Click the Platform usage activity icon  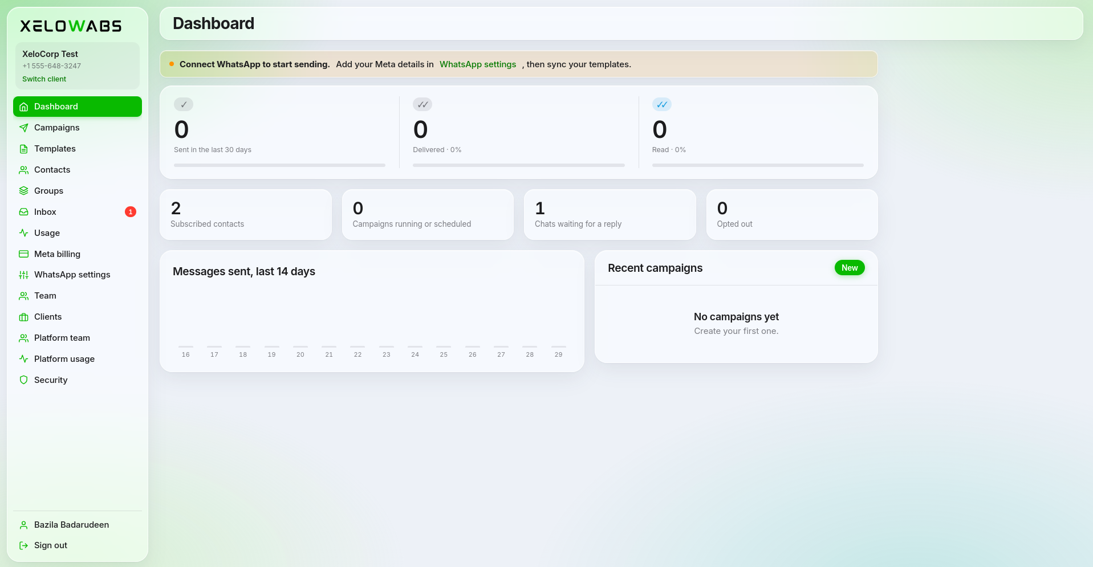tap(23, 359)
